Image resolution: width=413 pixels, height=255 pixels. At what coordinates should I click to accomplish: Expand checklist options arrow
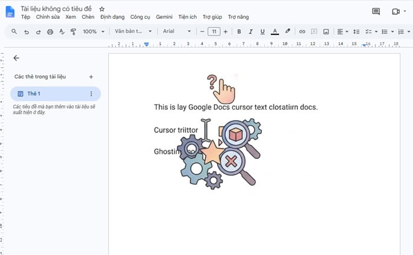376,32
